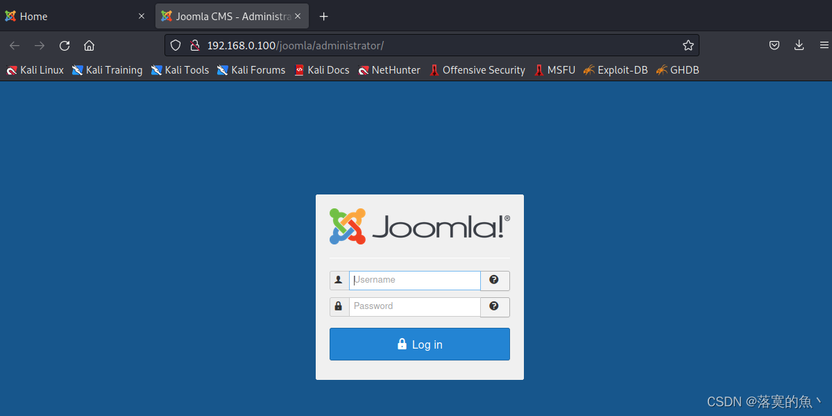
Task: Click the user icon beside Username
Action: click(339, 280)
